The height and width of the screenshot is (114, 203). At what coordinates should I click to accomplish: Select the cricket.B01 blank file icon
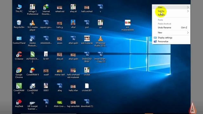(87, 87)
